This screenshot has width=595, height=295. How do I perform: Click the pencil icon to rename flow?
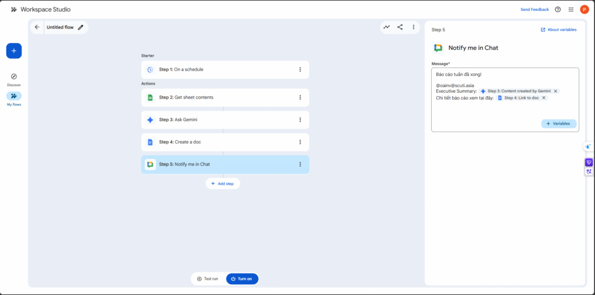pyautogui.click(x=81, y=27)
